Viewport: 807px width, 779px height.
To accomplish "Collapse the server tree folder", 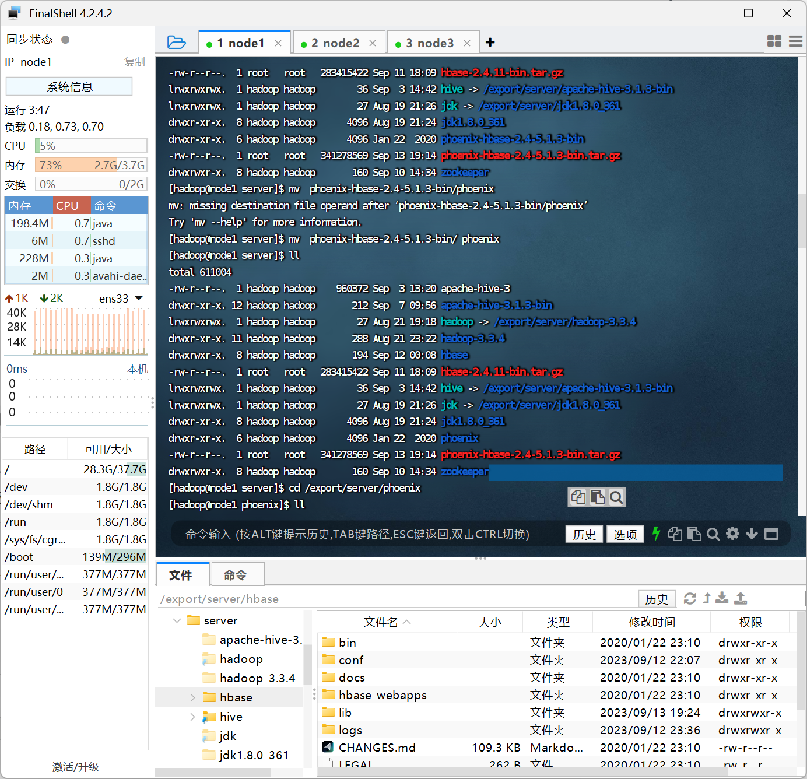I will click(x=177, y=620).
